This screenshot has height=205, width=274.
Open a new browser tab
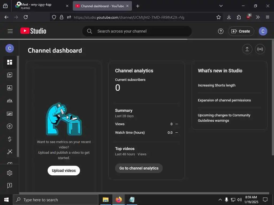(x=138, y=6)
